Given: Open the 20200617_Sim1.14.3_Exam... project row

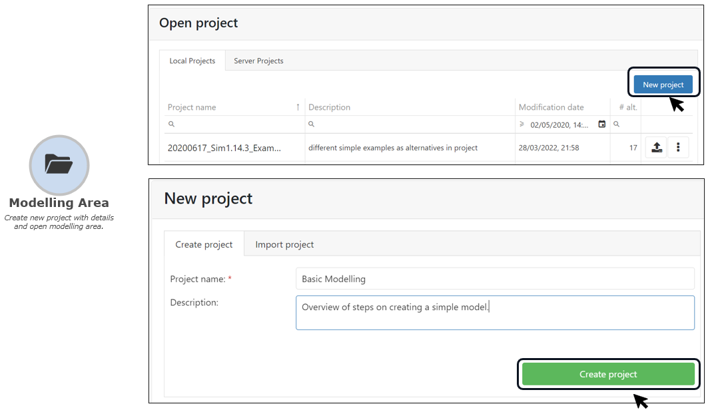Looking at the screenshot, I should point(224,148).
